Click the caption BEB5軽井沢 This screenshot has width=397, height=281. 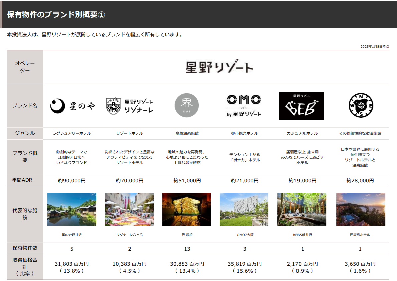(x=302, y=235)
